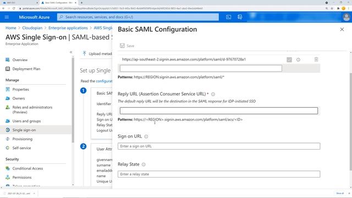Viewport: 352px width, 198px height.
Task: Click the Provisioning icon
Action: pos(8,139)
